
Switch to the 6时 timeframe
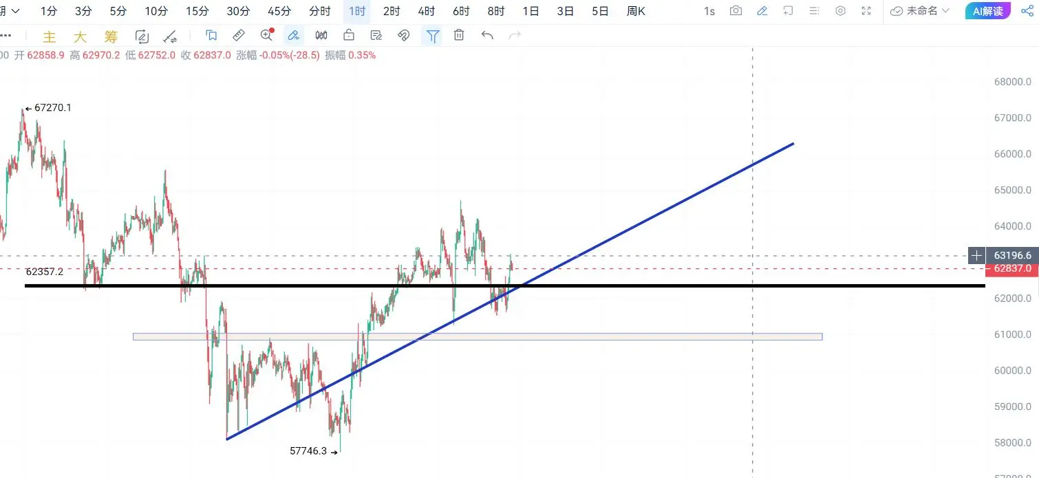pyautogui.click(x=461, y=11)
